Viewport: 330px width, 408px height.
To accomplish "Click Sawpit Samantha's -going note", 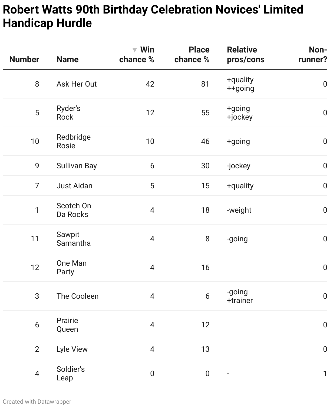I will (x=237, y=239).
